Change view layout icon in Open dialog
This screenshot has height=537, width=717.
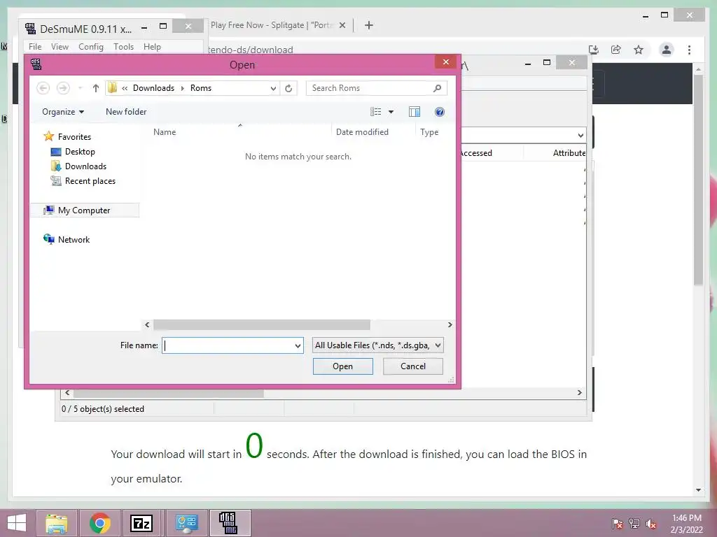click(376, 112)
